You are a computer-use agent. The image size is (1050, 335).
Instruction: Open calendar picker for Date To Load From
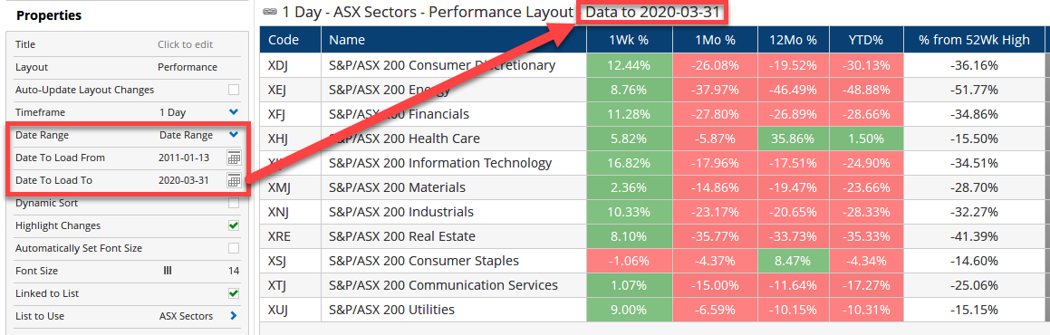(x=233, y=158)
